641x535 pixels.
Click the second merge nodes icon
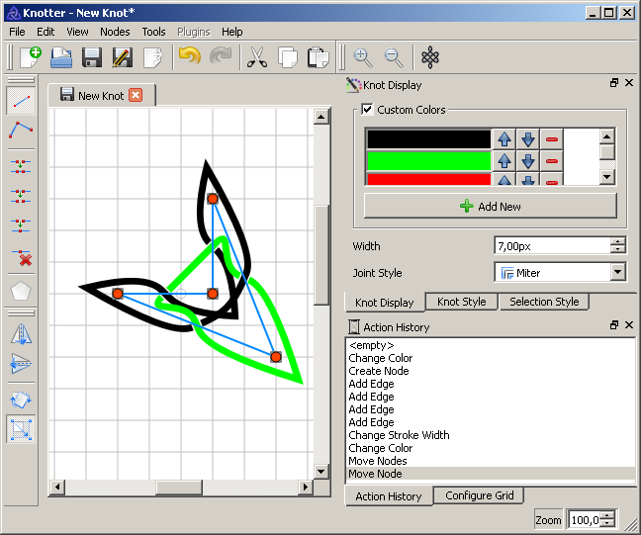[21, 196]
